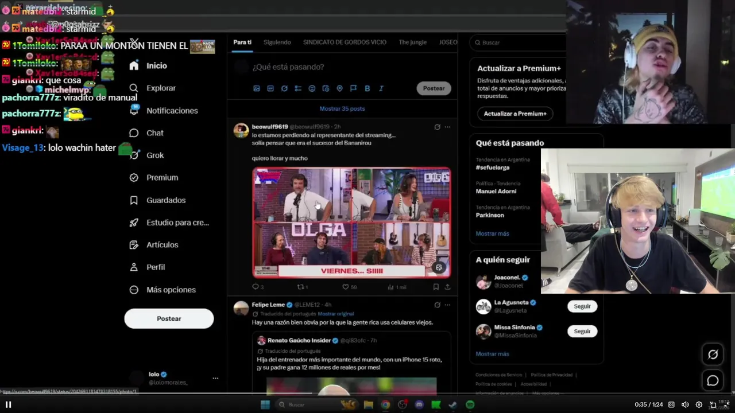Open Spotify from the taskbar

pyautogui.click(x=470, y=404)
